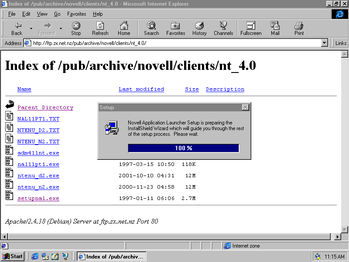This screenshot has width=349, height=262.
Task: Expand the Forward button history dropdown arrow
Action: pyautogui.click(x=61, y=28)
